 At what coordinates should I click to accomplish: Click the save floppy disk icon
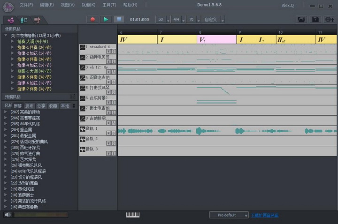click(x=315, y=19)
